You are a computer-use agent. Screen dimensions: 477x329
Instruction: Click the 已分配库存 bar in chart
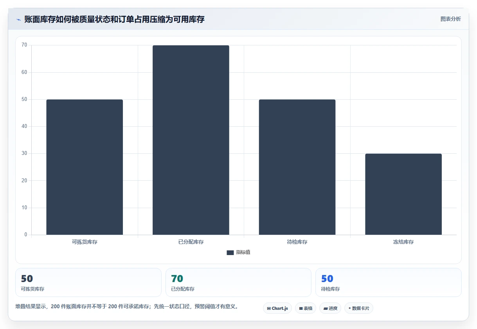click(x=191, y=140)
